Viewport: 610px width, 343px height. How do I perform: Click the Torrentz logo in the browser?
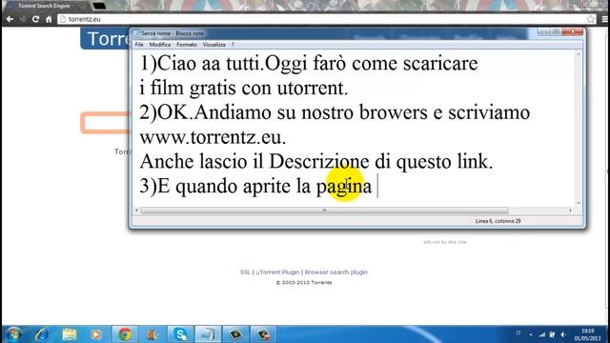coord(106,38)
